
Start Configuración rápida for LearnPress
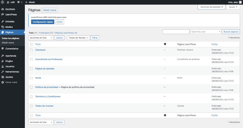point(43,22)
